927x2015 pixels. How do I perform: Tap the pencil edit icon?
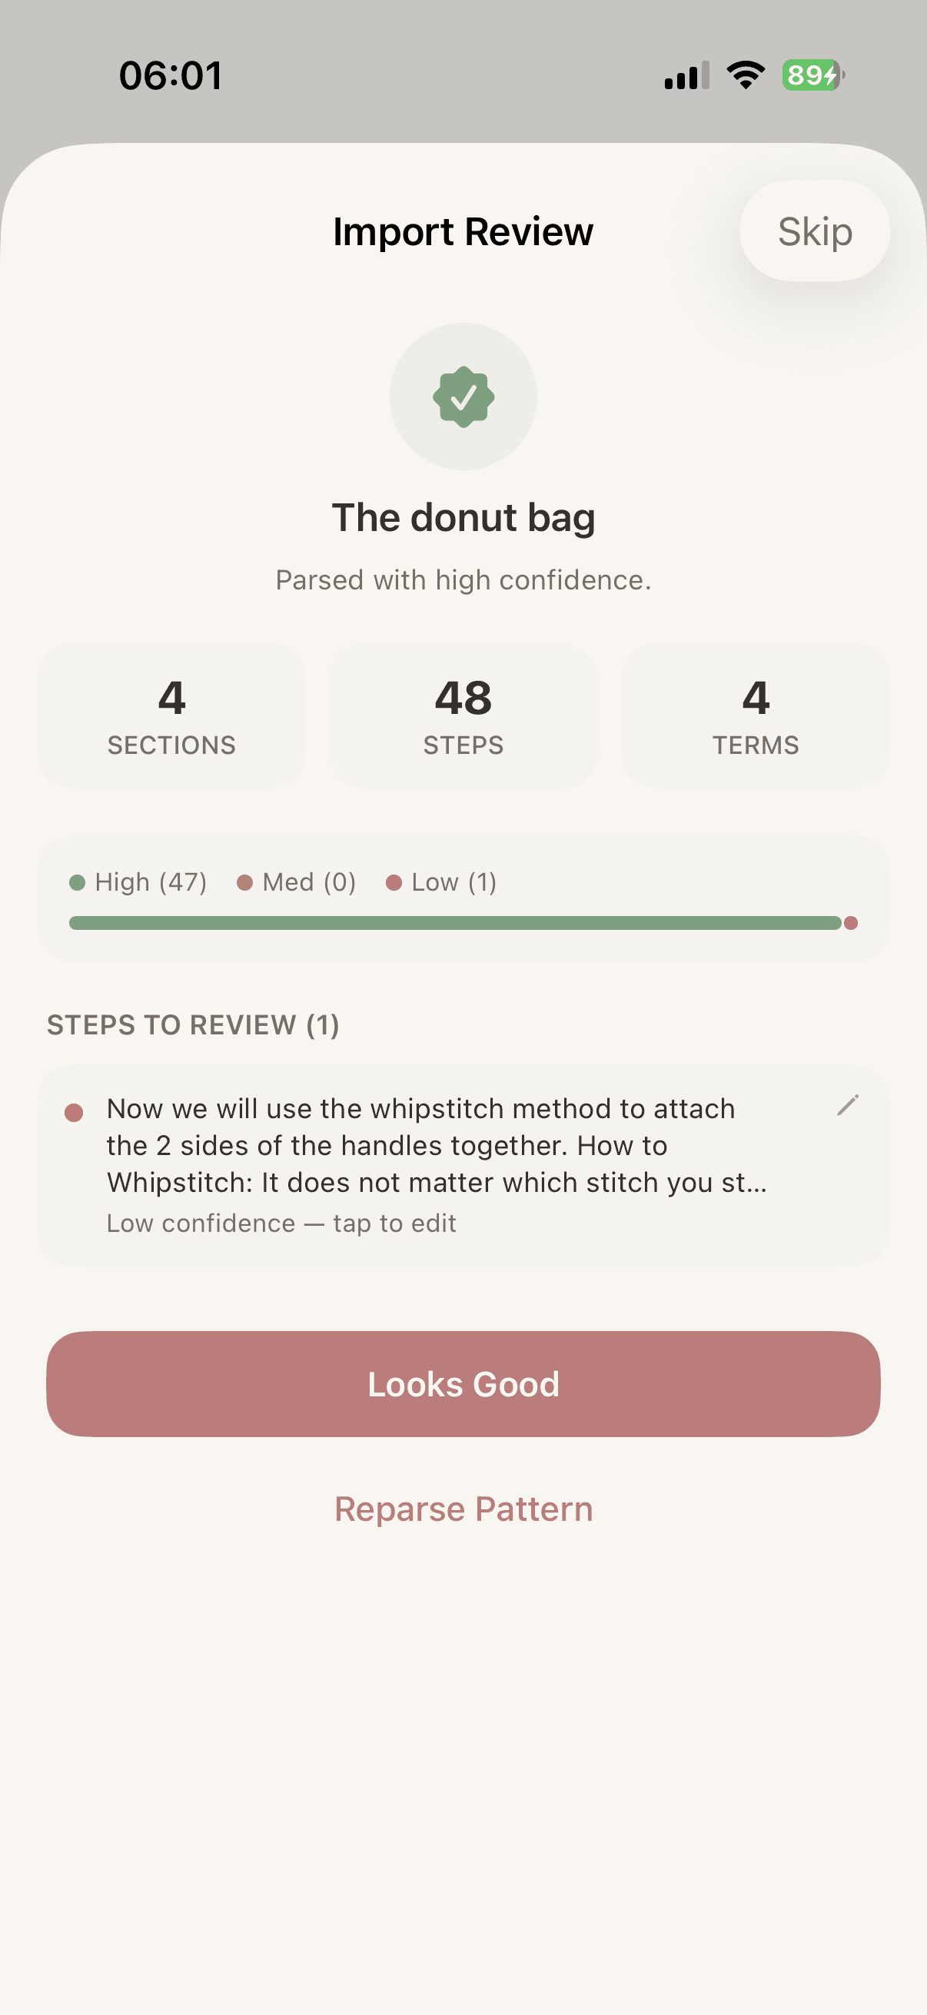pyautogui.click(x=847, y=1105)
